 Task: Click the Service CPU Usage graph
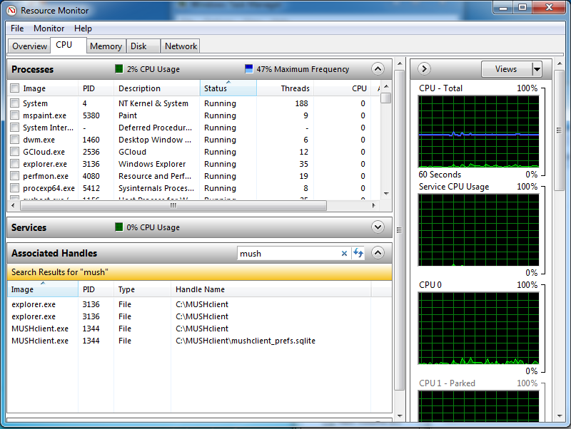click(x=478, y=229)
